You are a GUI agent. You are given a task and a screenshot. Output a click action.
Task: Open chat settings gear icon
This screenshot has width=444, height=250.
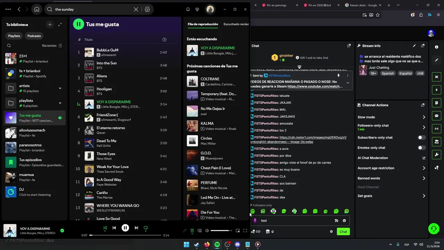[331, 232]
